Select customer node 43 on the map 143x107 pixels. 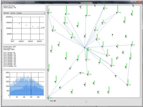[48, 12]
